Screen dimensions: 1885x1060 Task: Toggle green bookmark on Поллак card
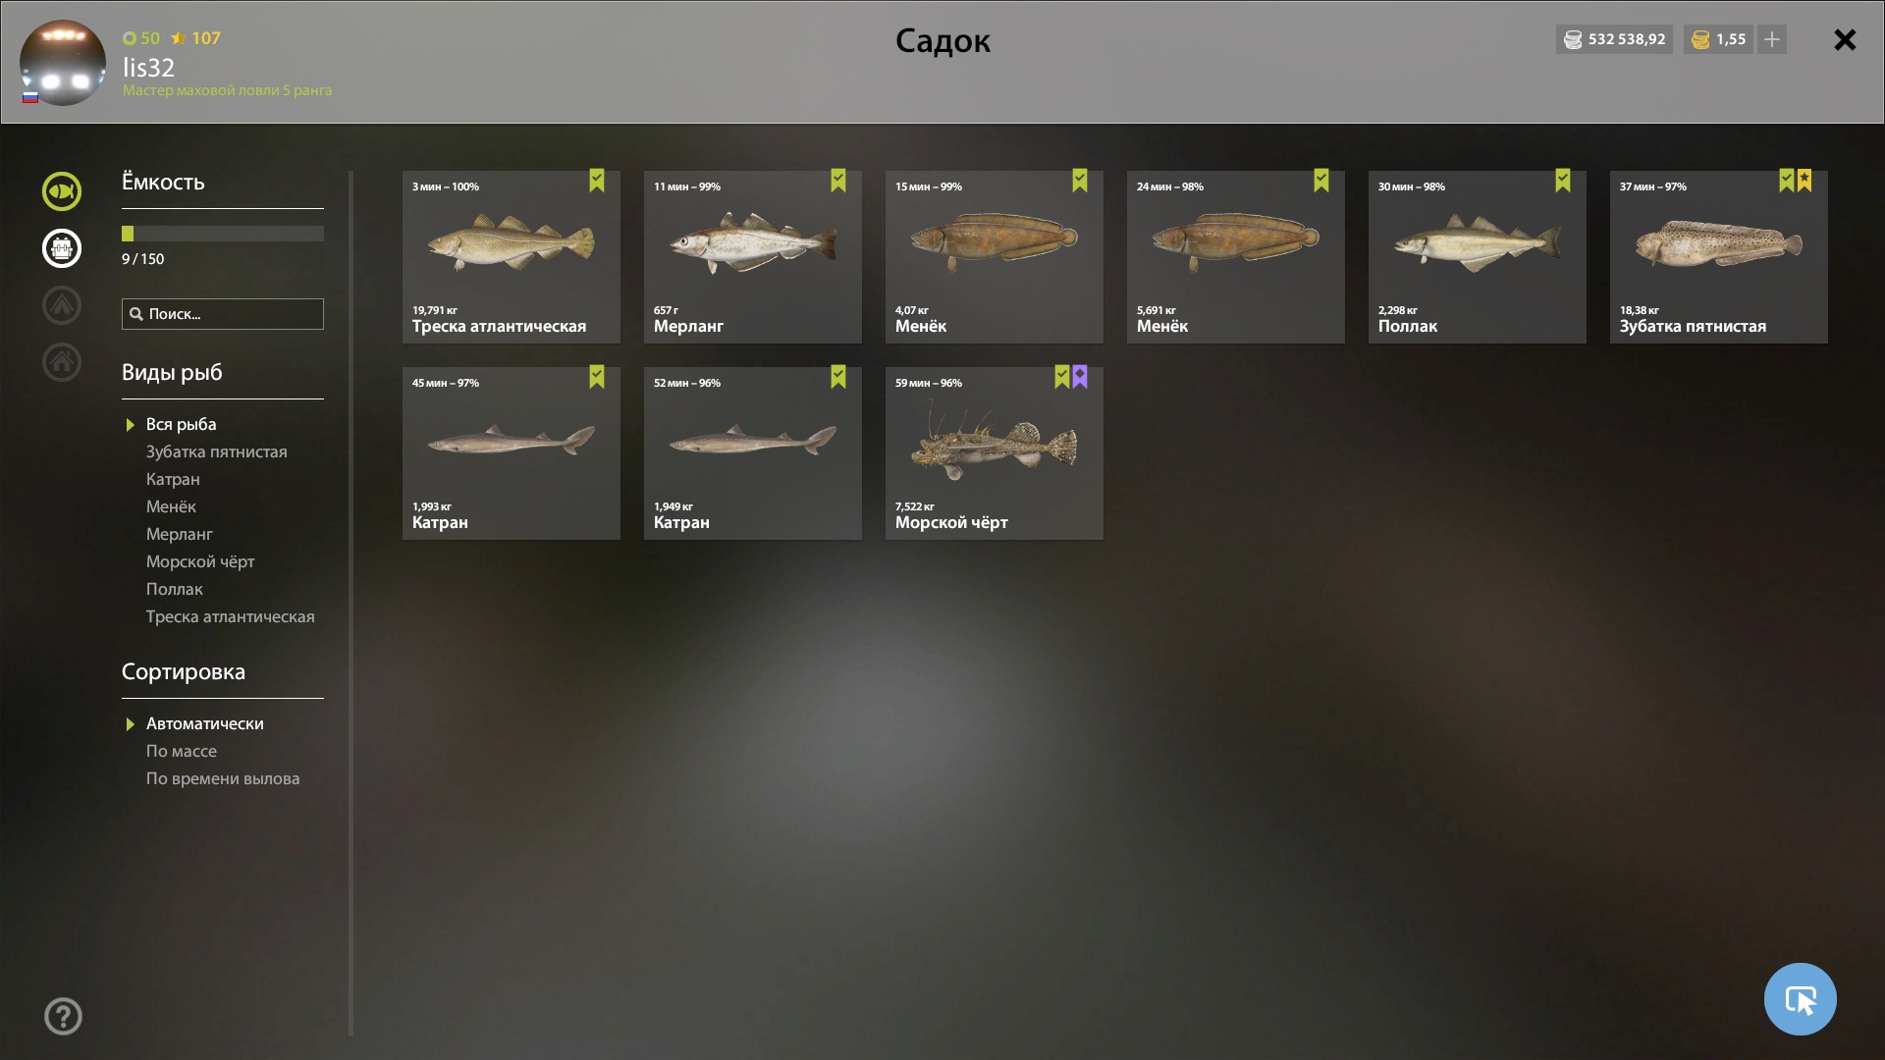click(1563, 181)
